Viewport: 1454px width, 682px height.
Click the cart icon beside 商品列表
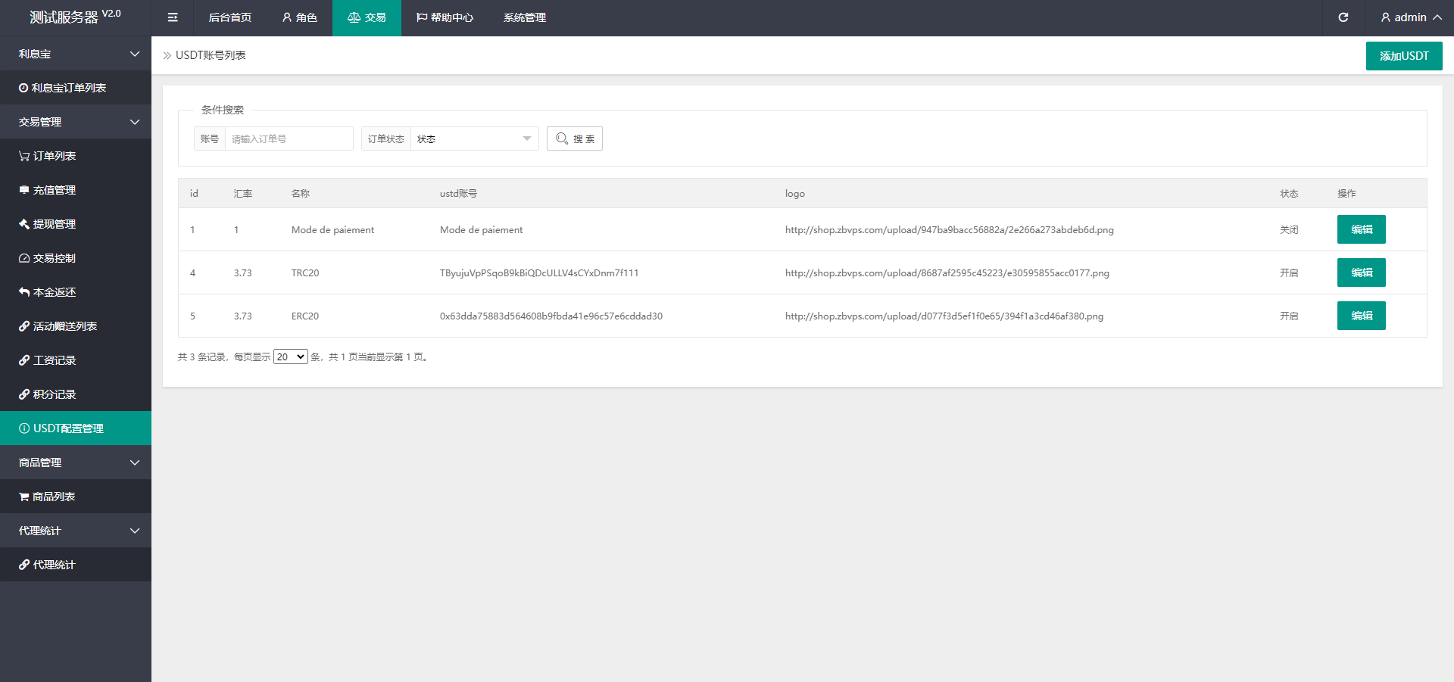pyautogui.click(x=24, y=497)
